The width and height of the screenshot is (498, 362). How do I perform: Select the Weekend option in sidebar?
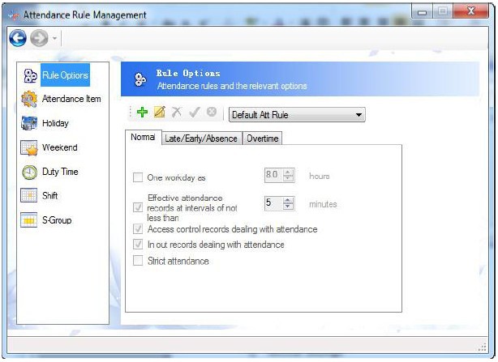tap(49, 147)
